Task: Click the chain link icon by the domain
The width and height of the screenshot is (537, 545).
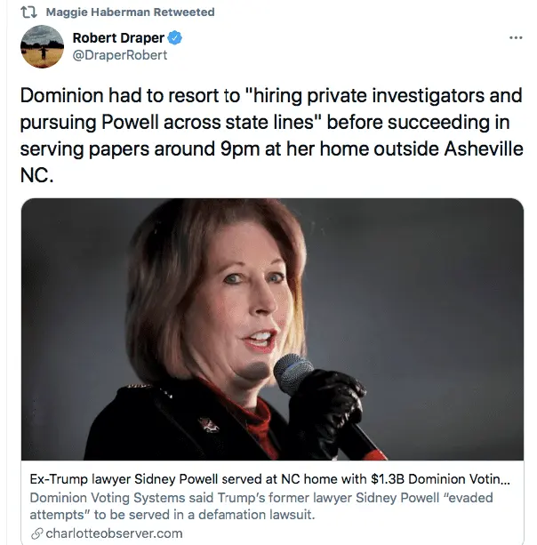Action: [x=36, y=533]
